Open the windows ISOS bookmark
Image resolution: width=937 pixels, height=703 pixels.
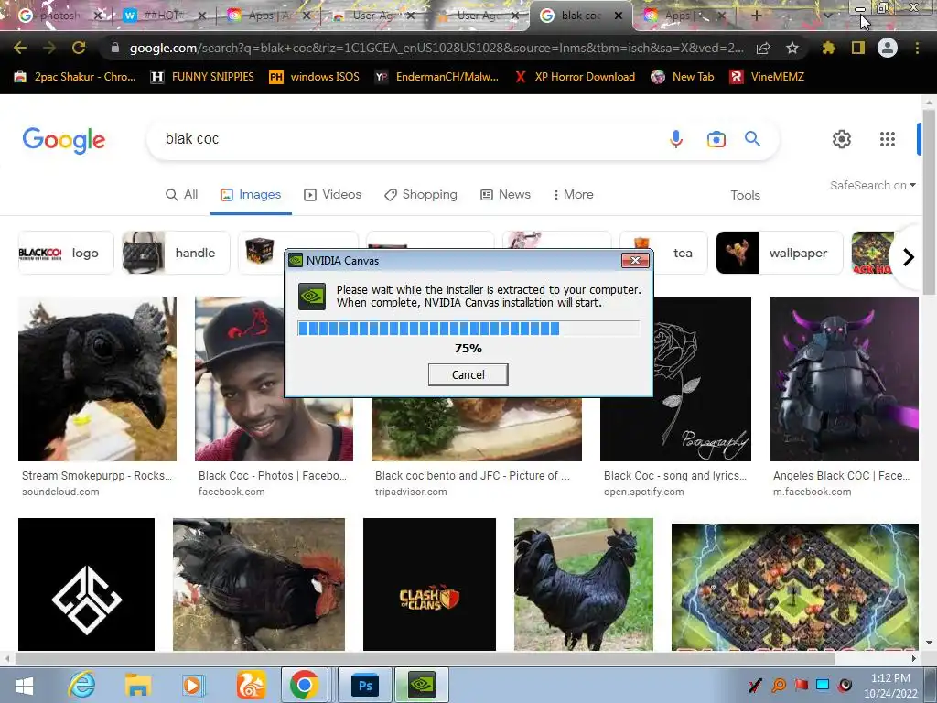click(315, 77)
